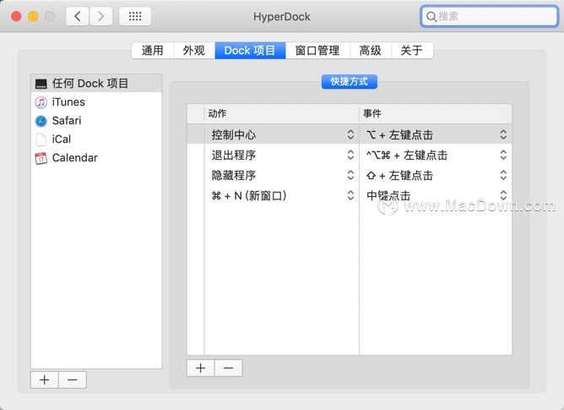Open the 窗口管理 tab
The width and height of the screenshot is (564, 410).
tap(317, 51)
